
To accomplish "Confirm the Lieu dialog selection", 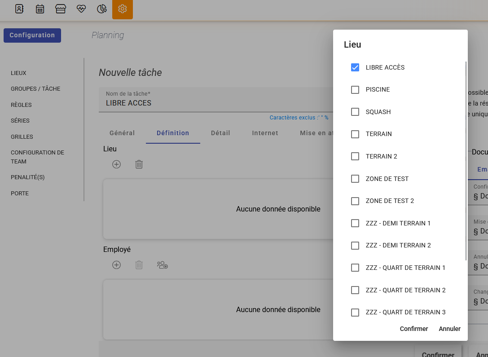I will [413, 329].
